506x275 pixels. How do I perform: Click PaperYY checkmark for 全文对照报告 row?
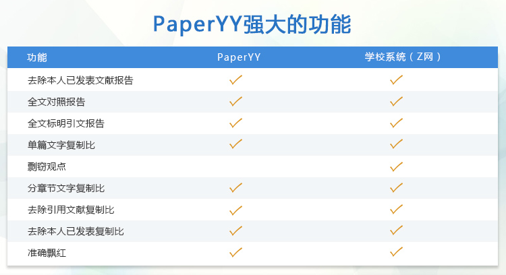tap(235, 102)
